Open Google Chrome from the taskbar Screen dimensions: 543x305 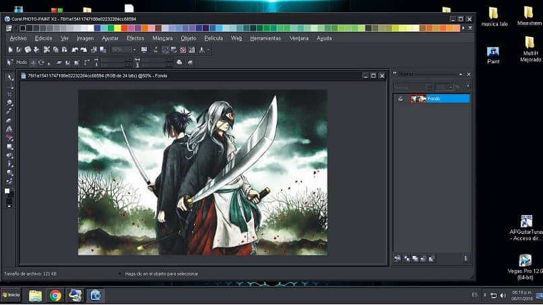tap(55, 295)
